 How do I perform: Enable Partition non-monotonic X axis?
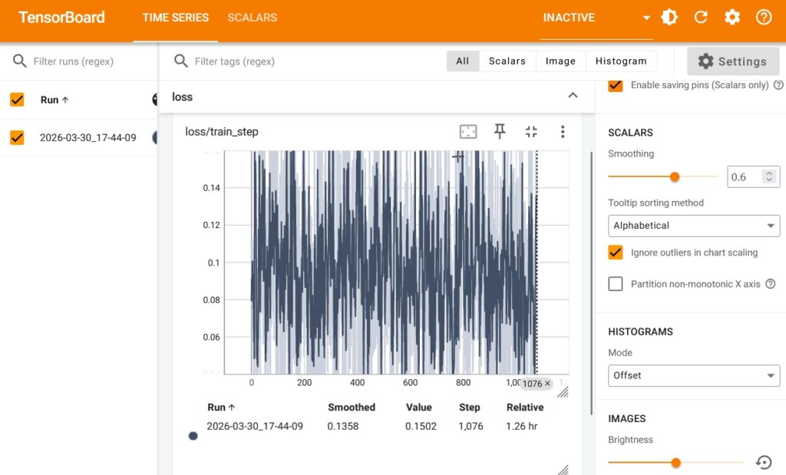616,284
